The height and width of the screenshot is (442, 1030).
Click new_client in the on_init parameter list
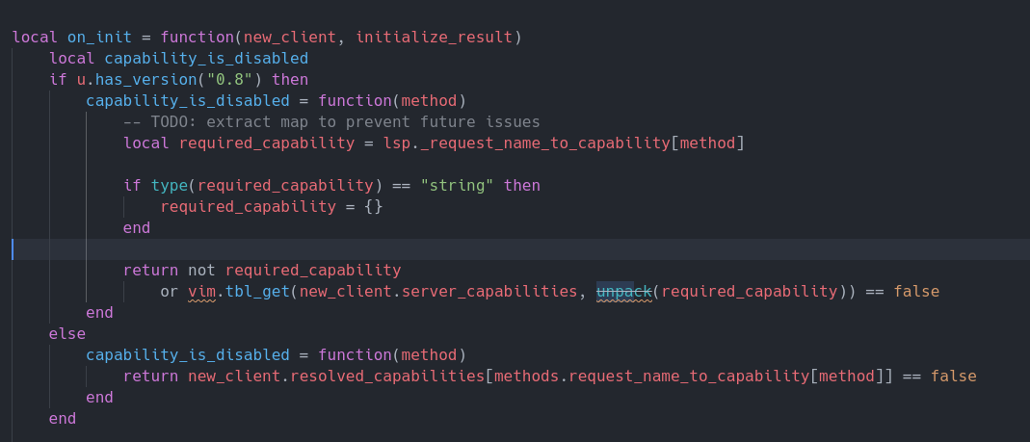290,37
